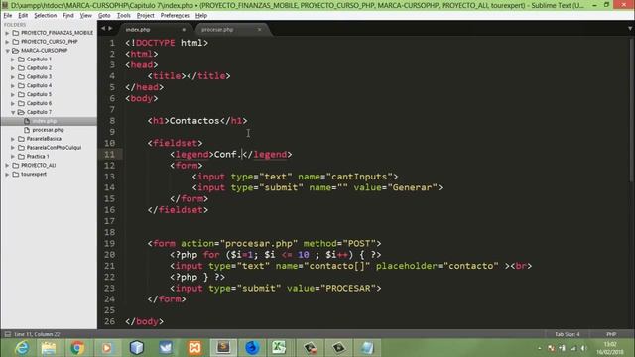Open the VirtualBox cube taskbar icon
The image size is (635, 357).
coord(137,348)
